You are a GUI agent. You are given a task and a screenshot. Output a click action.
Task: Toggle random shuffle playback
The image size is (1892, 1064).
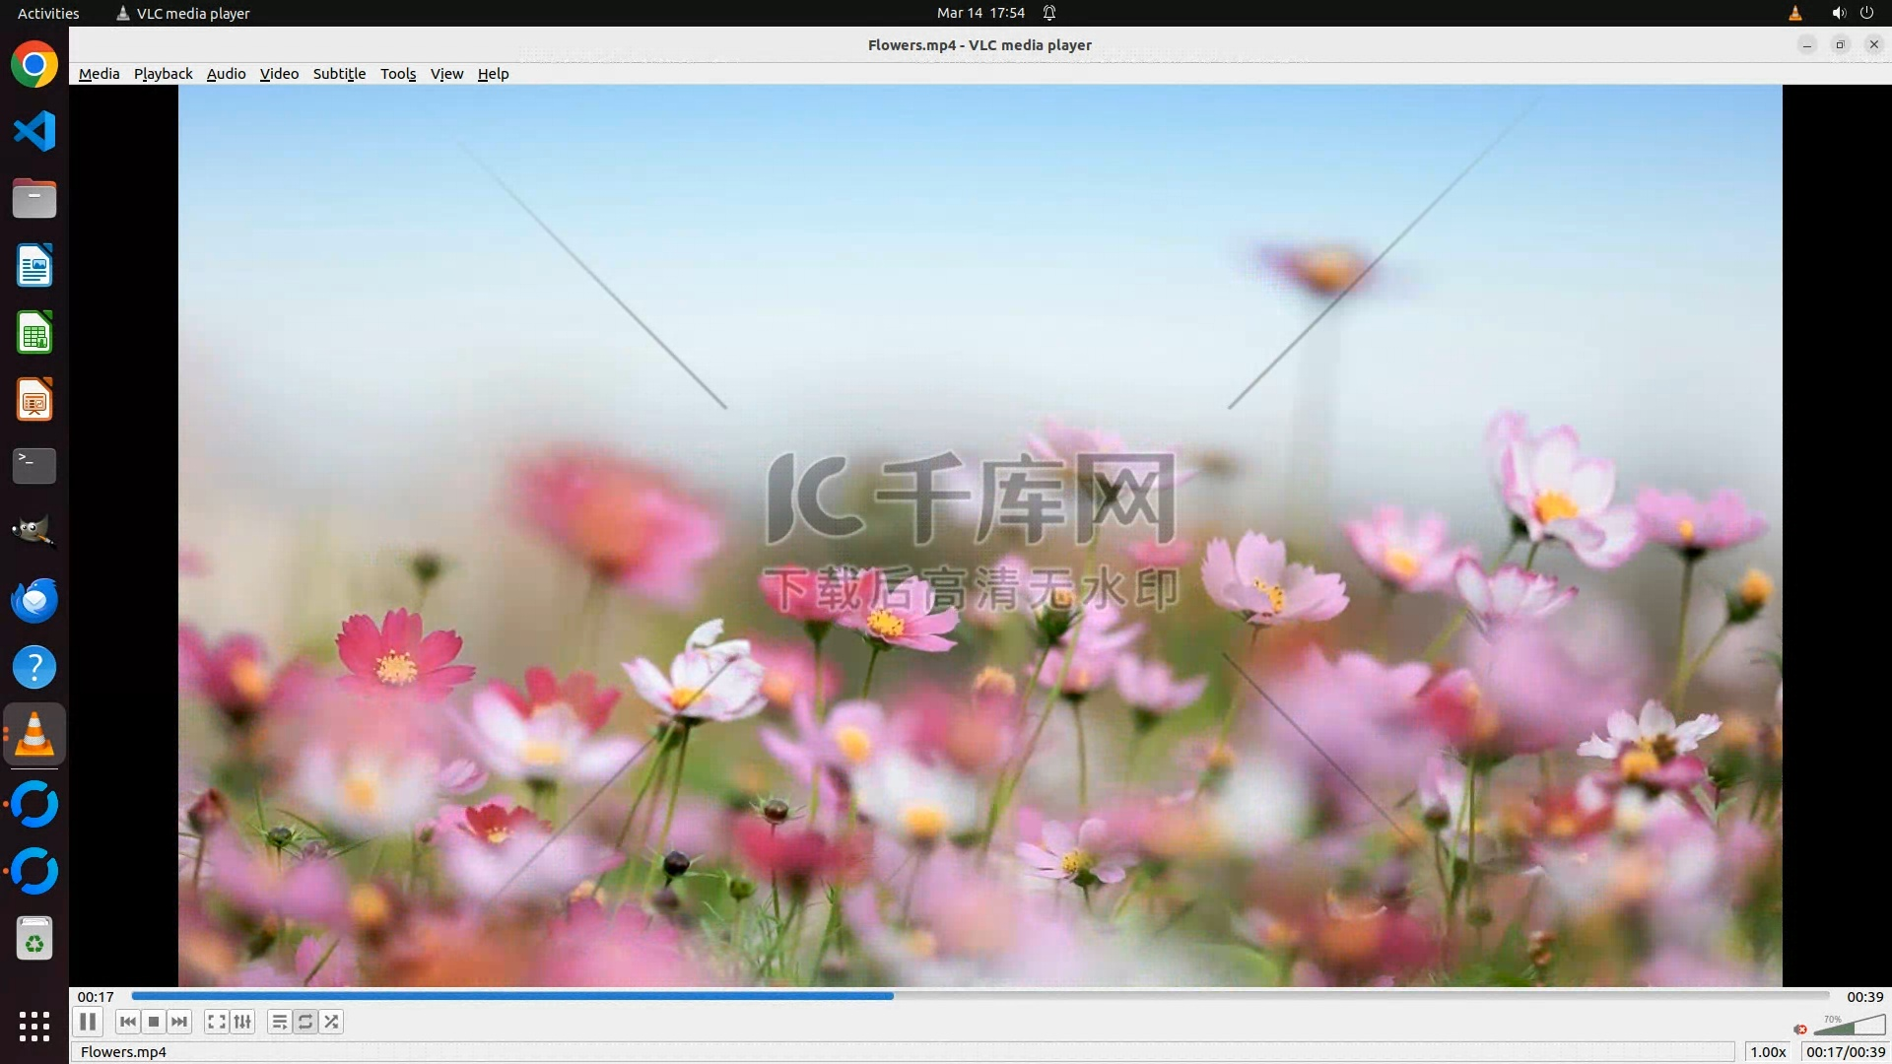point(332,1022)
